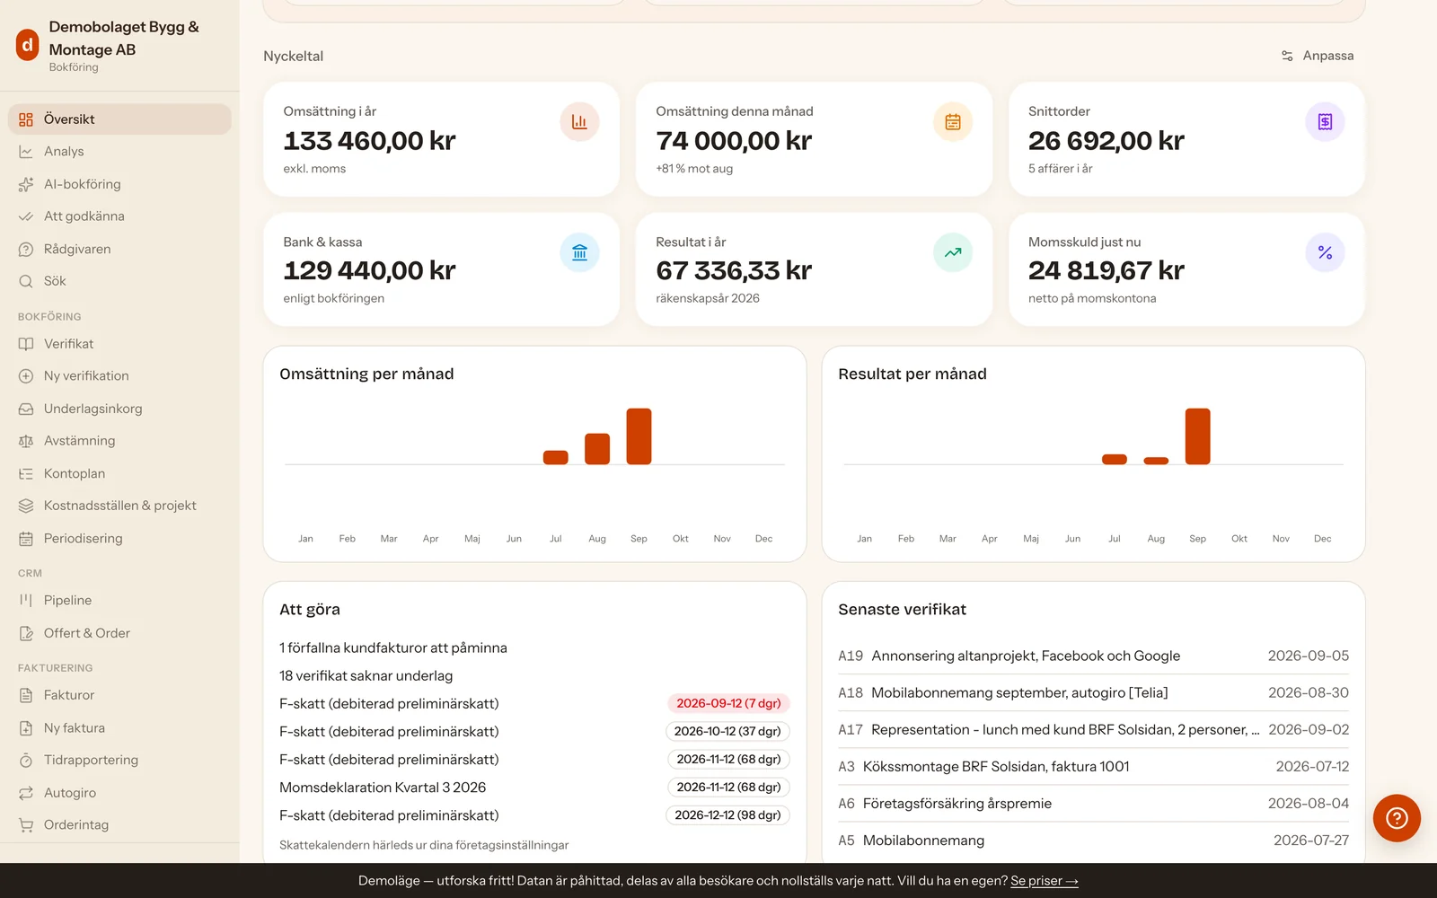This screenshot has height=898, width=1437.
Task: Open verifikat A18 Mobilabonnemang september
Action: pyautogui.click(x=1093, y=692)
